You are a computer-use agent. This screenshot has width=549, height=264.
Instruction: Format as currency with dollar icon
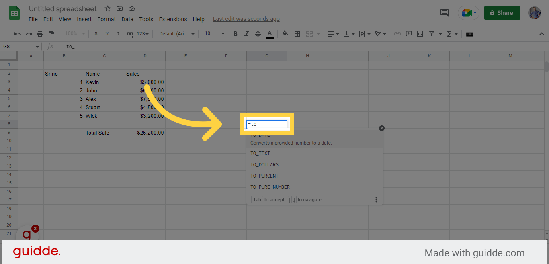tap(96, 34)
